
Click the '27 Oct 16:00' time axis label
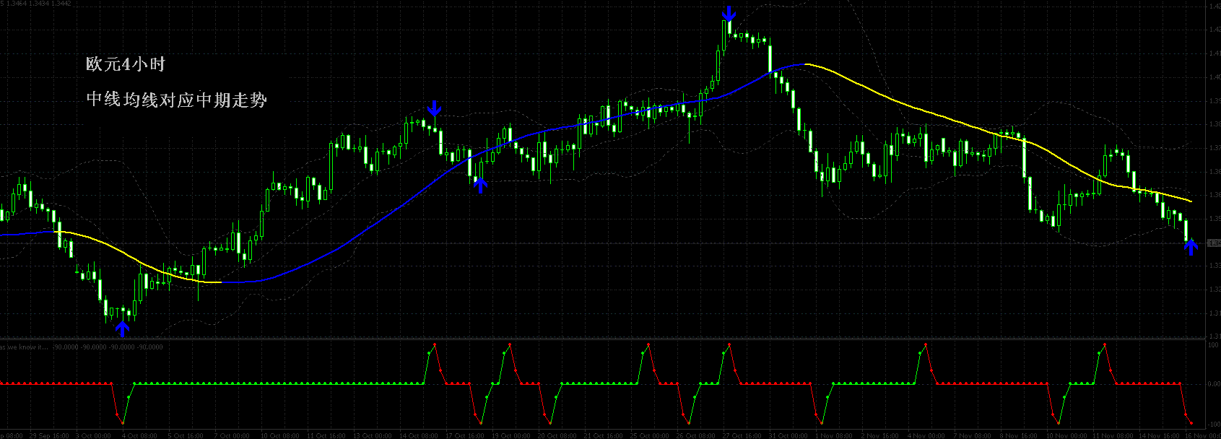click(x=742, y=435)
